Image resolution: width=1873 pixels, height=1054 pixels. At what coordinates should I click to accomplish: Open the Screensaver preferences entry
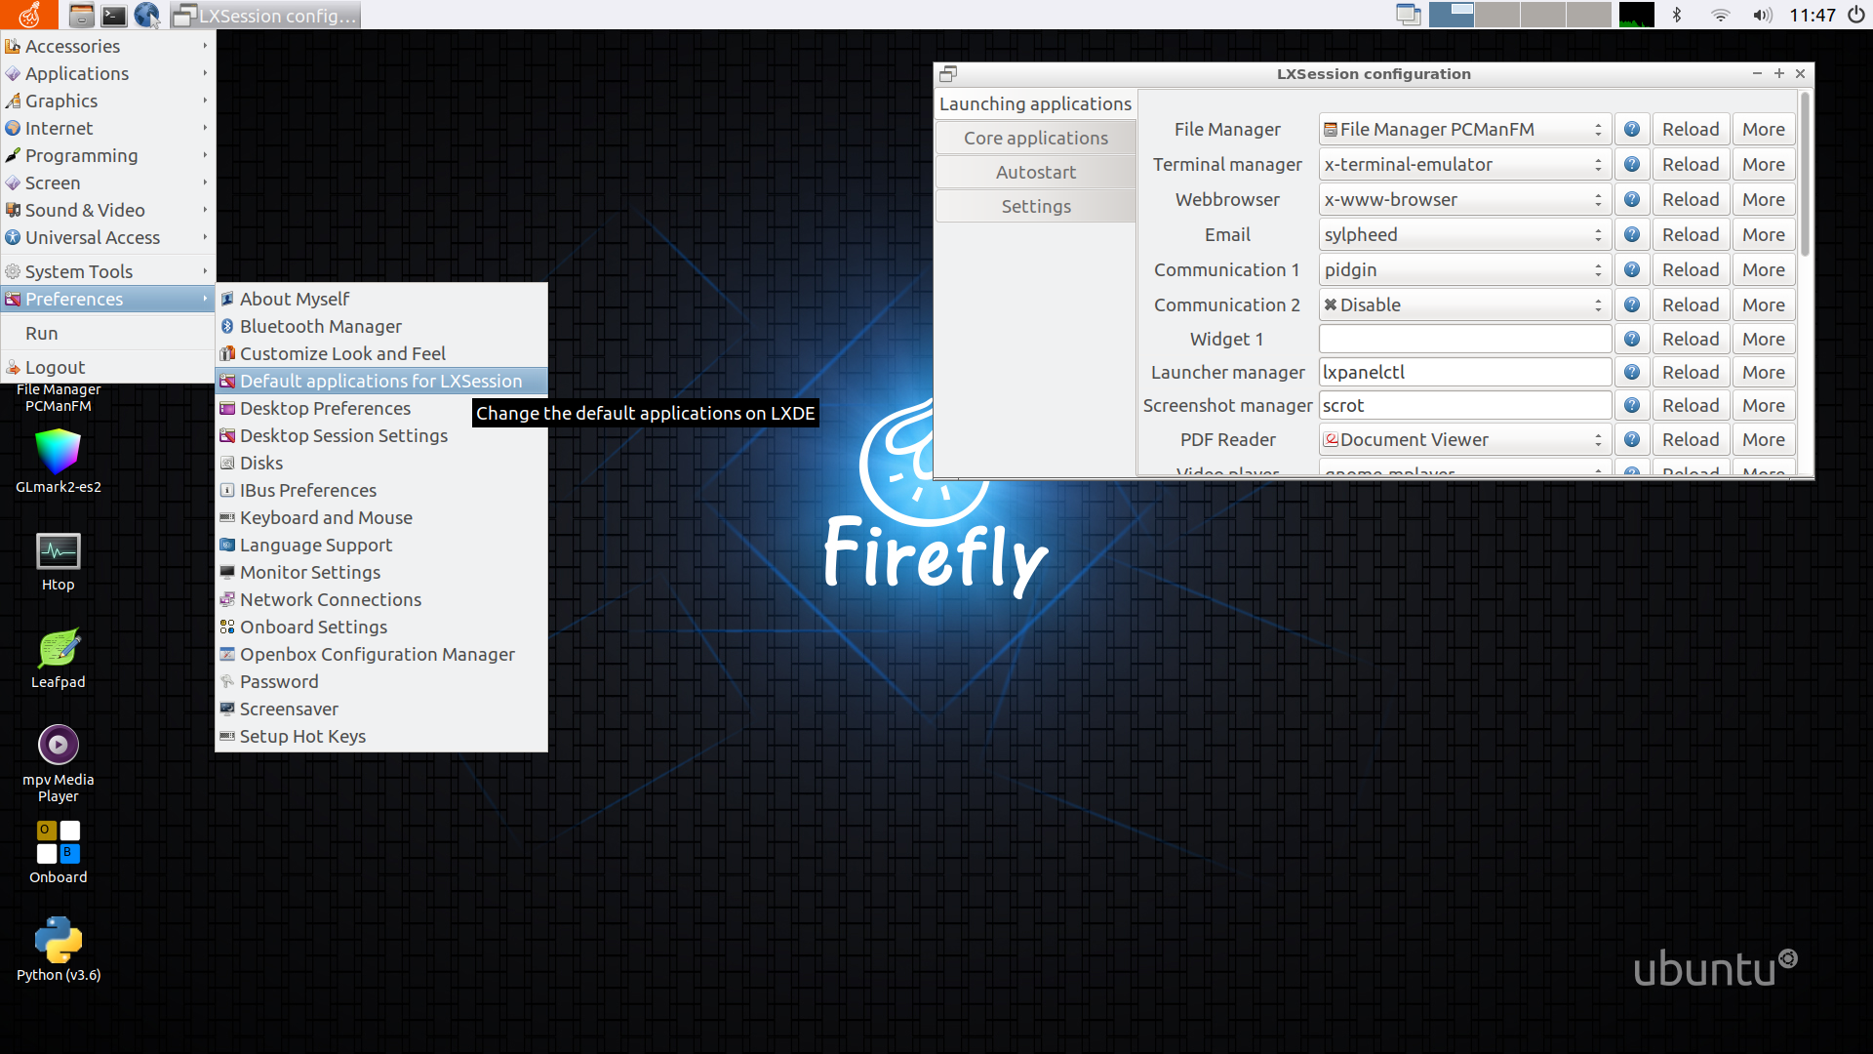coord(380,709)
